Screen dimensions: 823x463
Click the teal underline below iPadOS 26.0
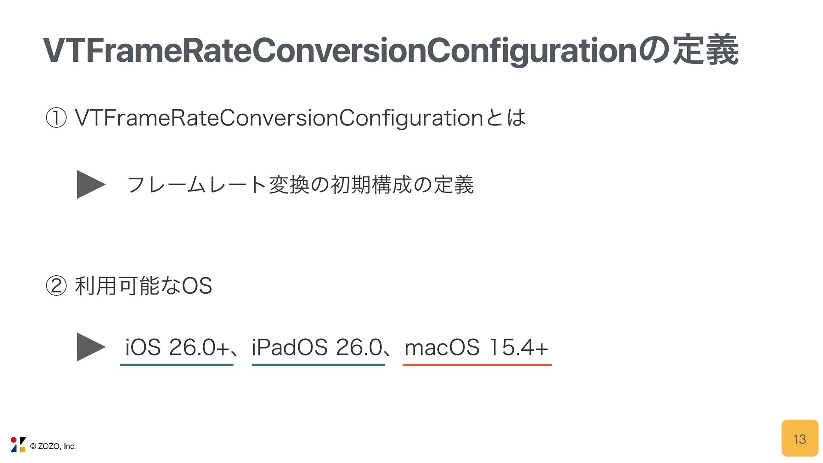click(x=318, y=365)
